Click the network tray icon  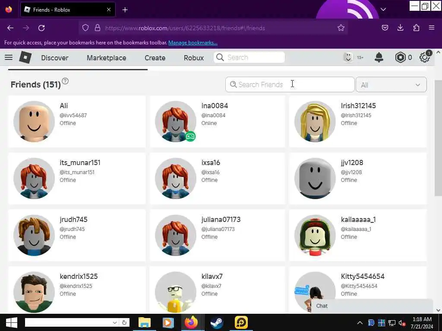point(392,323)
